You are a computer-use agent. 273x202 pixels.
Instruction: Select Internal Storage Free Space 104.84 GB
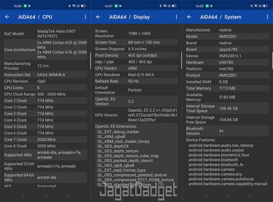pyautogui.click(x=228, y=120)
